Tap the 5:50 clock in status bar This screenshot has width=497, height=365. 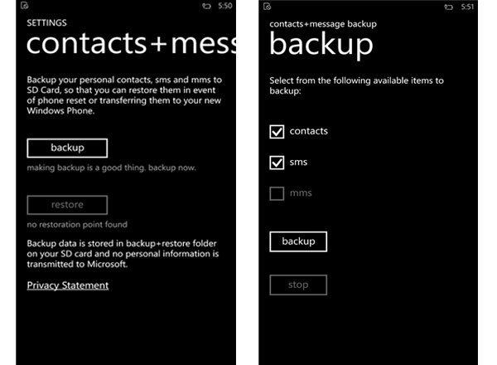225,6
